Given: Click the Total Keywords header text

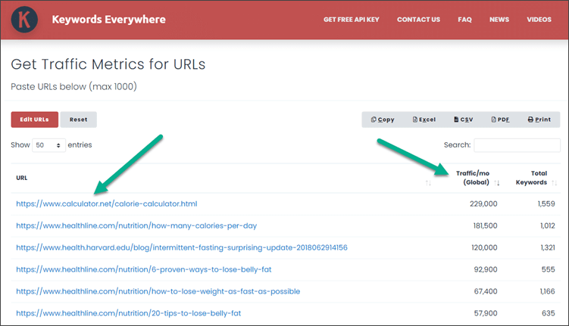Looking at the screenshot, I should [x=531, y=178].
